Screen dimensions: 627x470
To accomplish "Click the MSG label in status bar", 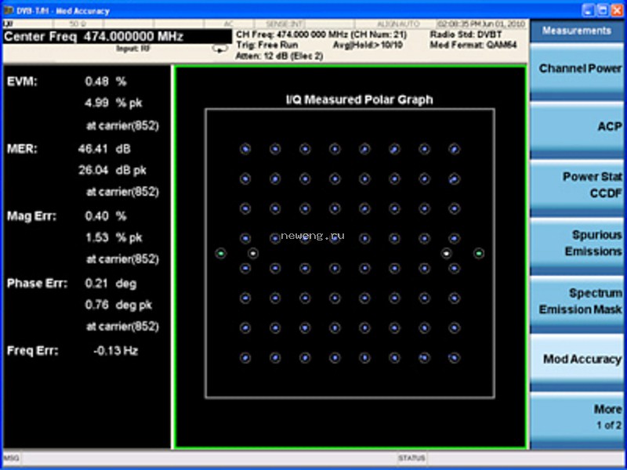I will click(x=11, y=458).
